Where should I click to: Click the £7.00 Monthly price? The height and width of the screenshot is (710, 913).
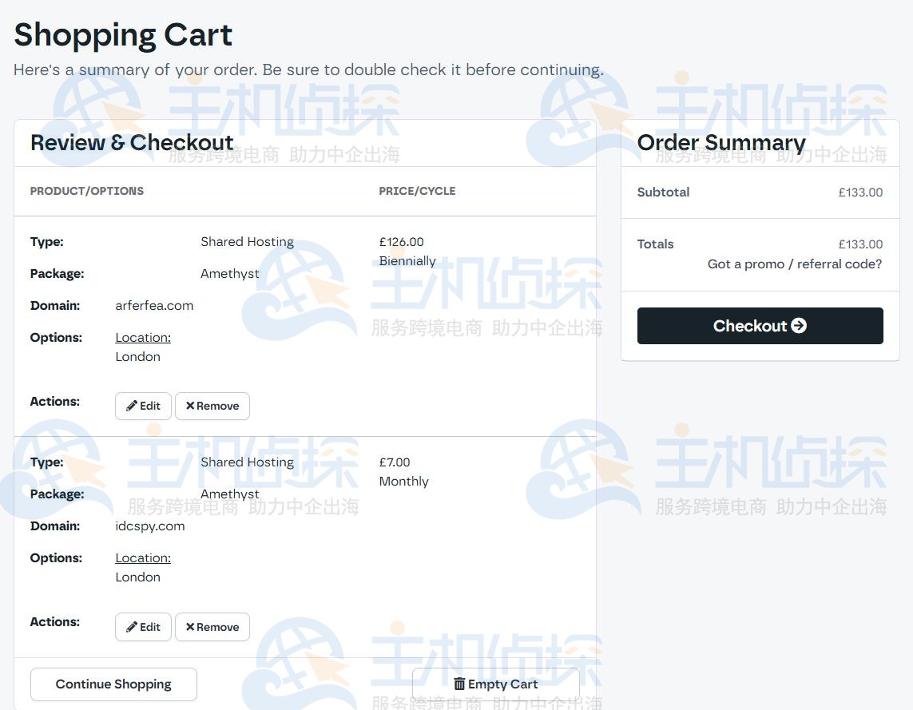coord(395,462)
